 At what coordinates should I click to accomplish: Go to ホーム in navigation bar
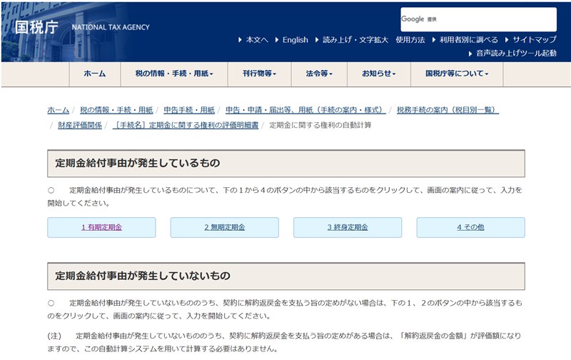tap(95, 74)
